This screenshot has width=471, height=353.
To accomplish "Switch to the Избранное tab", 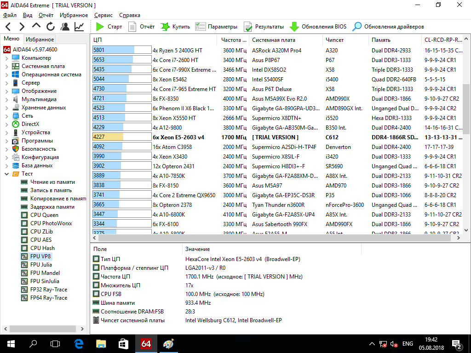I will point(40,40).
